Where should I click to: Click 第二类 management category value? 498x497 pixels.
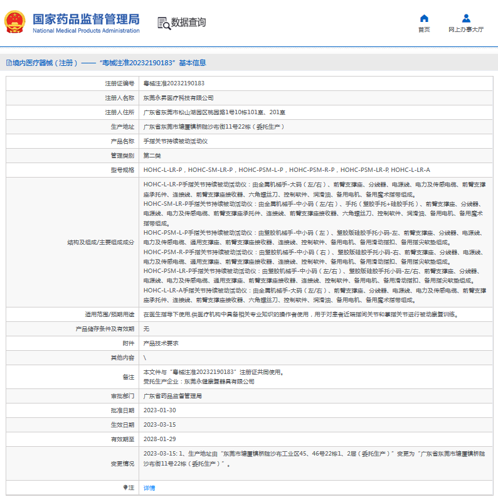coord(152,156)
